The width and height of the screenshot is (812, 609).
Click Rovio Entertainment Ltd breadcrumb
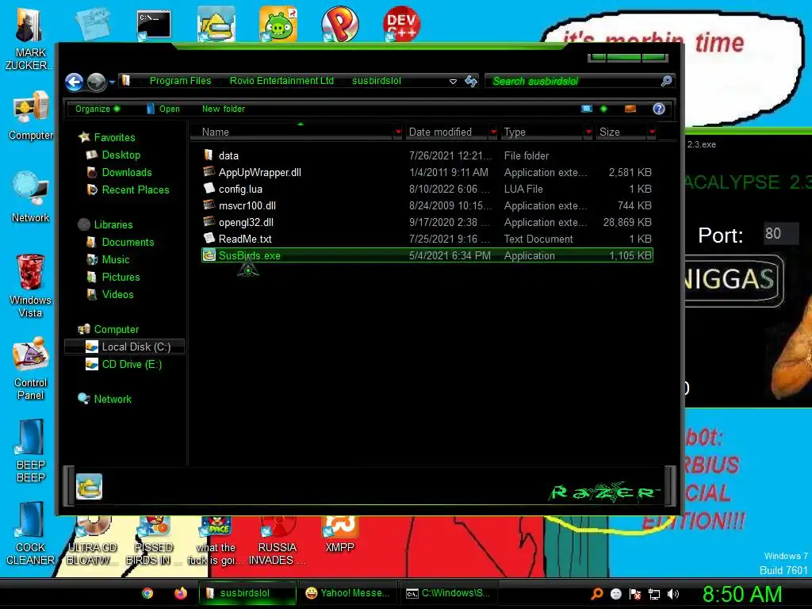(x=282, y=81)
